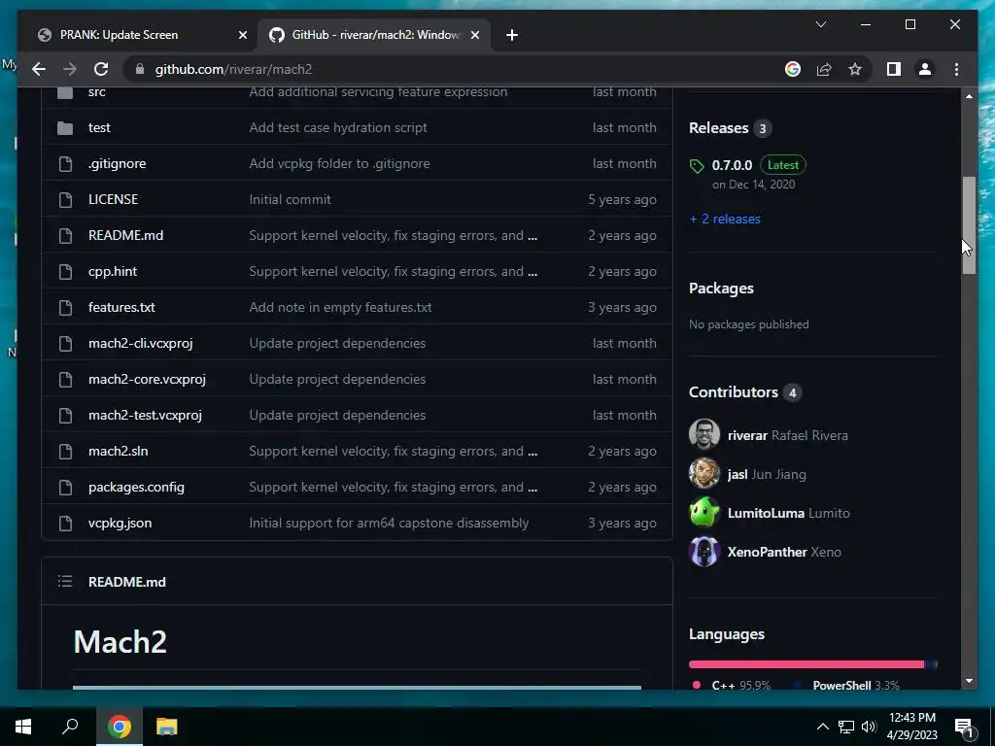Open the test folder
Viewport: 995px width, 746px height.
pos(99,127)
